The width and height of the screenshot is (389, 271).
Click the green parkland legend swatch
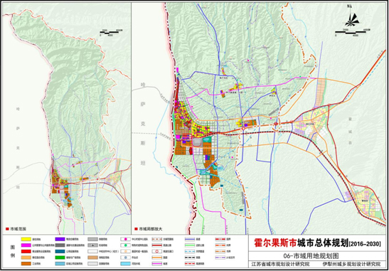60,257
